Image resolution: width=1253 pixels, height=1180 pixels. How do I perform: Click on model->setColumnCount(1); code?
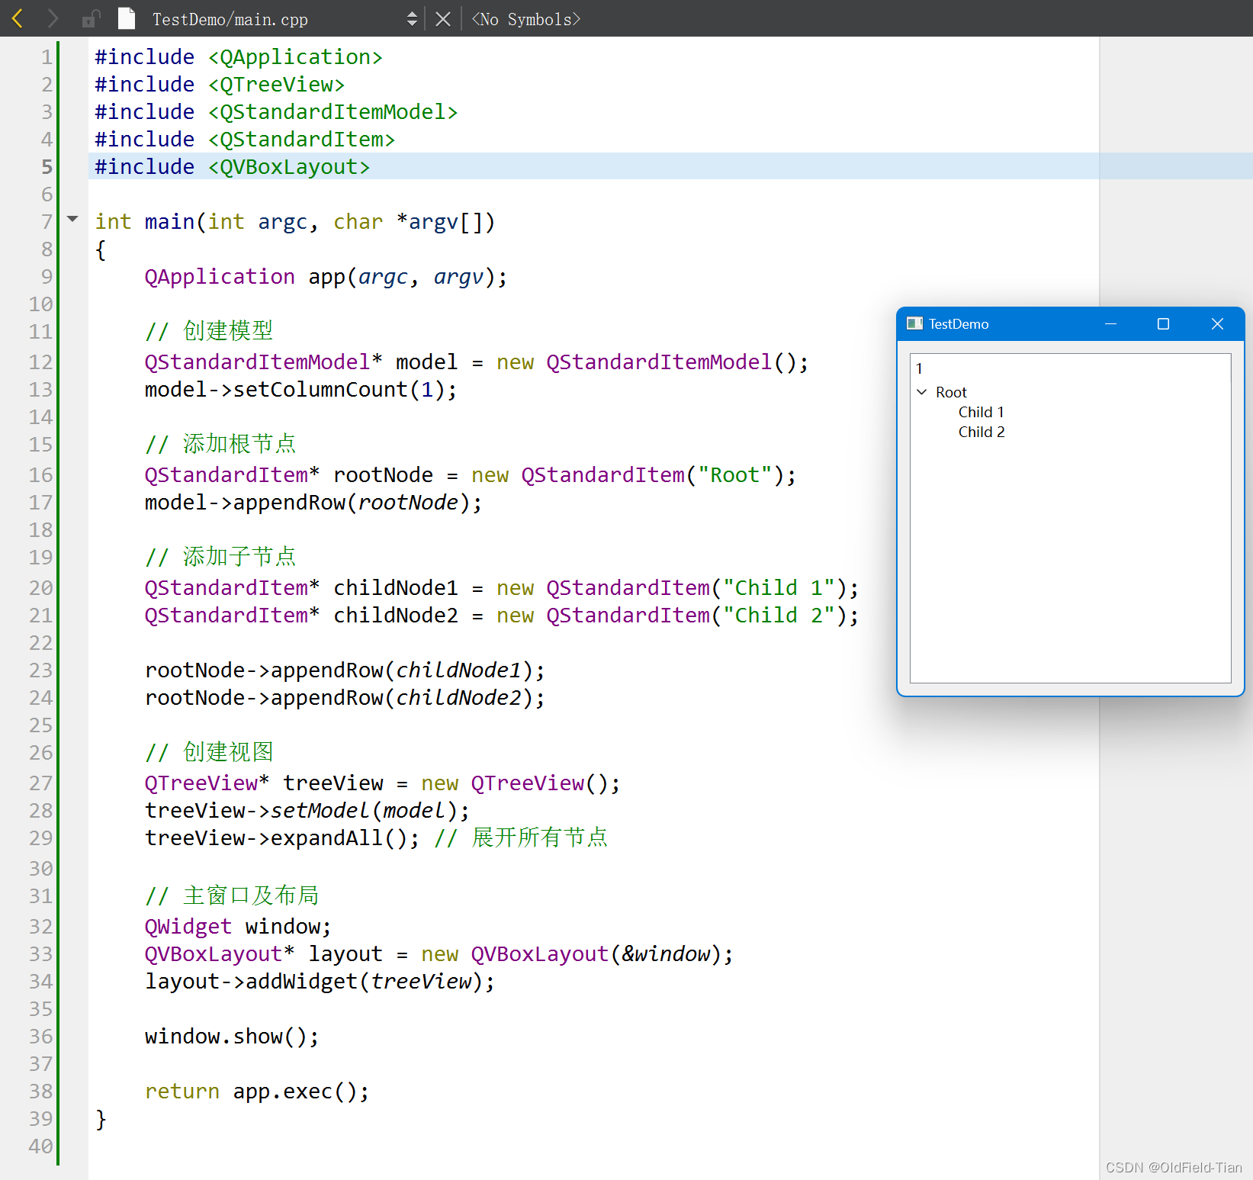click(301, 390)
